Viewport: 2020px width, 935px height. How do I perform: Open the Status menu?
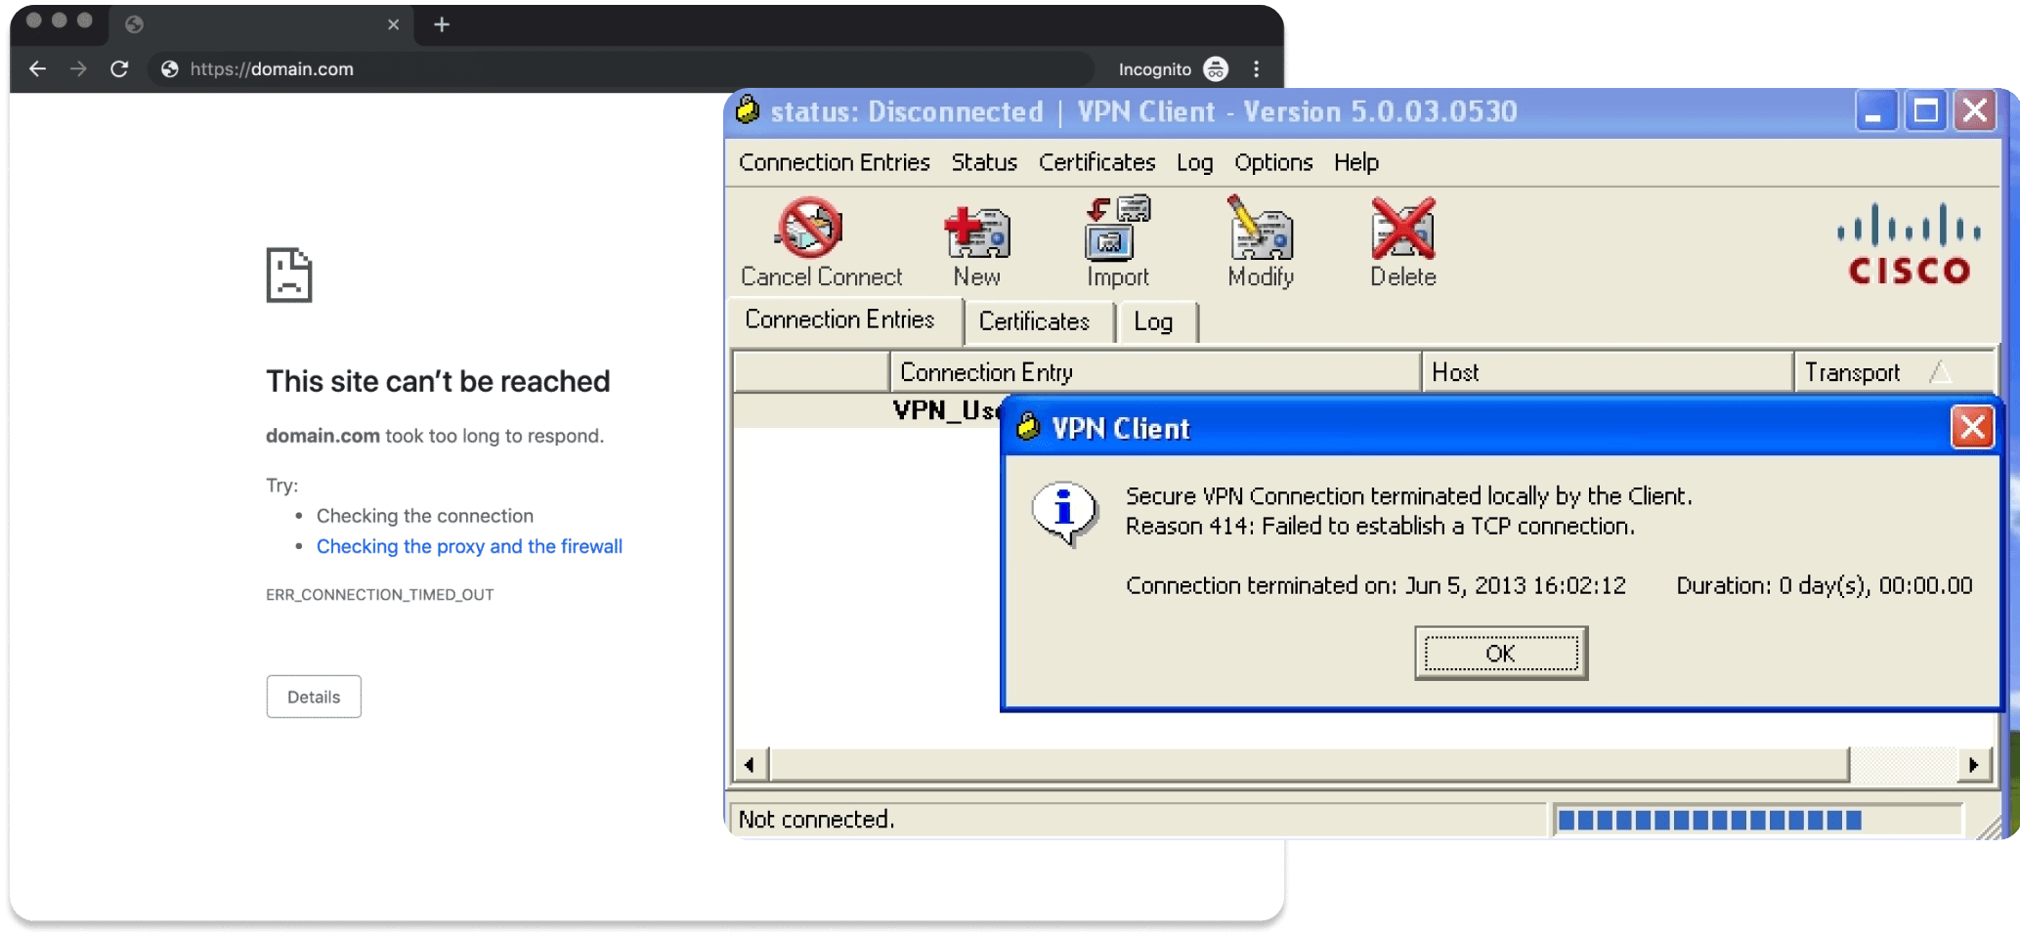pyautogui.click(x=984, y=162)
